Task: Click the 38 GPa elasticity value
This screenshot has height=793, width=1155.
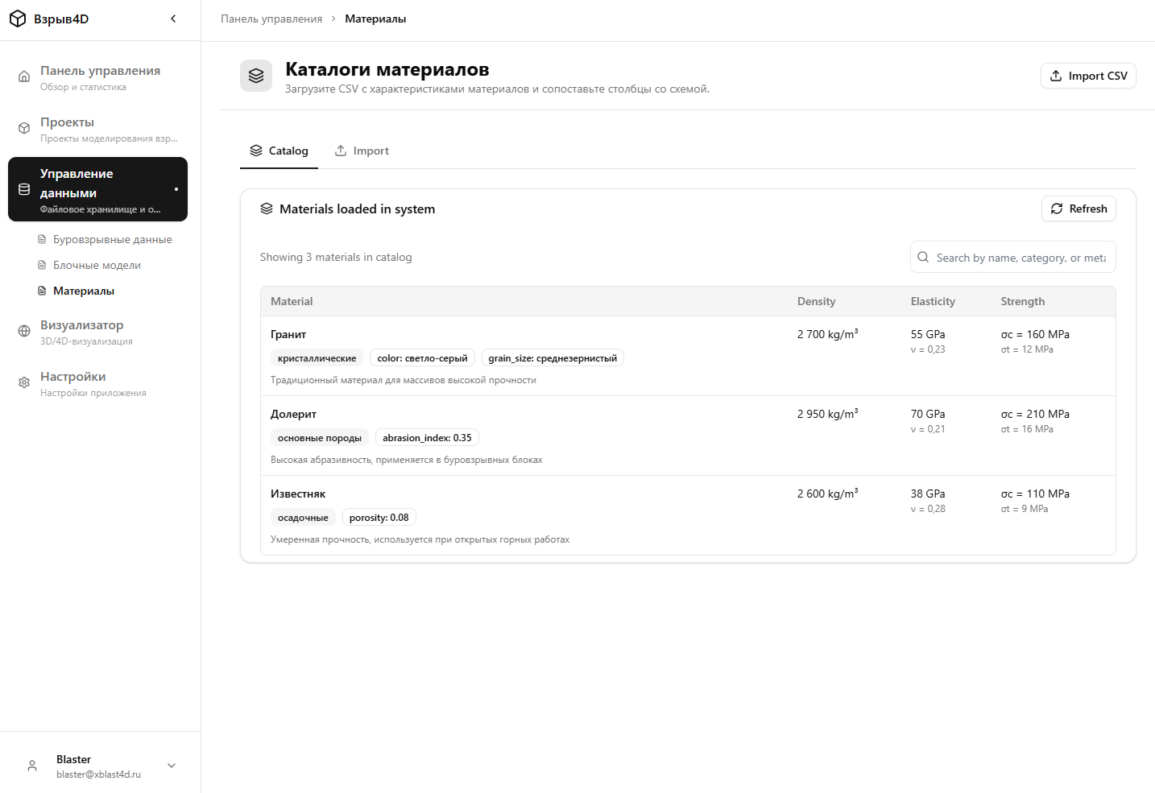Action: click(928, 494)
